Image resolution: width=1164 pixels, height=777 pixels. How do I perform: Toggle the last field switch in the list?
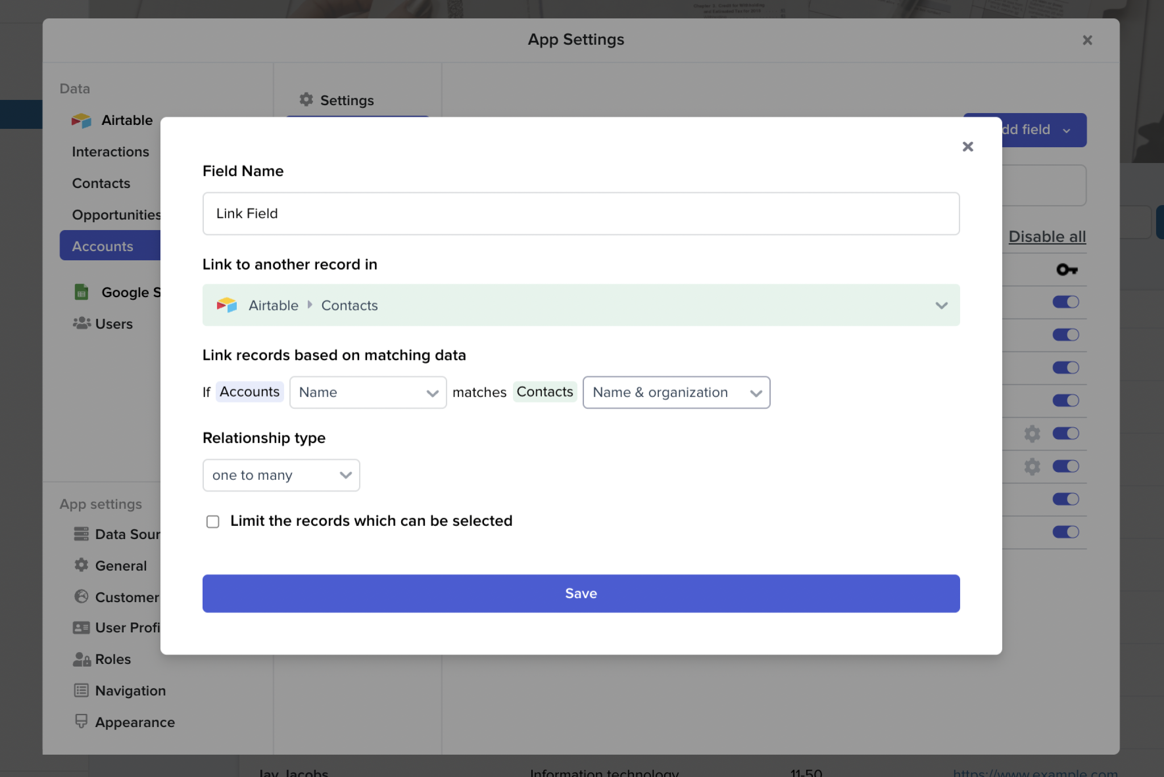pyautogui.click(x=1065, y=532)
